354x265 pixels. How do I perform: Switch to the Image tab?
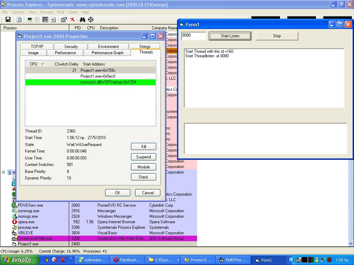pyautogui.click(x=34, y=53)
